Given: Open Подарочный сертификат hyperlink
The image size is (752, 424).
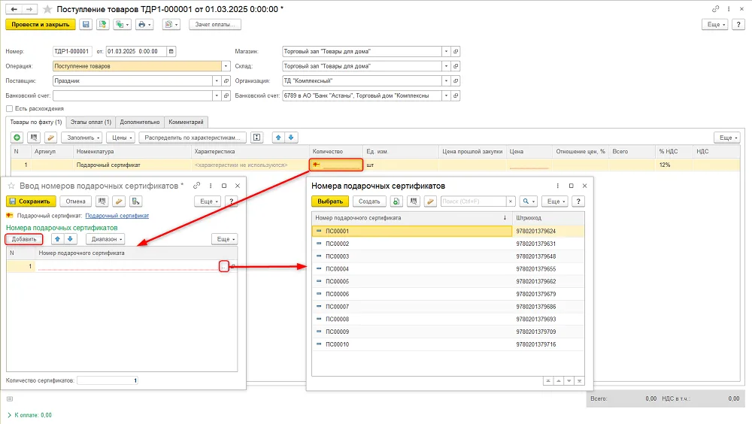Looking at the screenshot, I should click(117, 216).
